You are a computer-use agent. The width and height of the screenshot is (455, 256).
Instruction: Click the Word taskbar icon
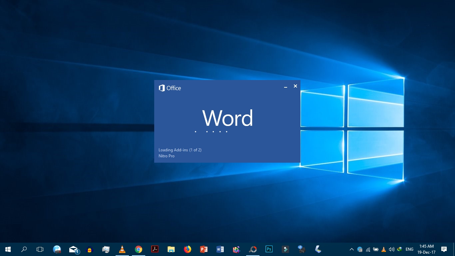click(220, 249)
